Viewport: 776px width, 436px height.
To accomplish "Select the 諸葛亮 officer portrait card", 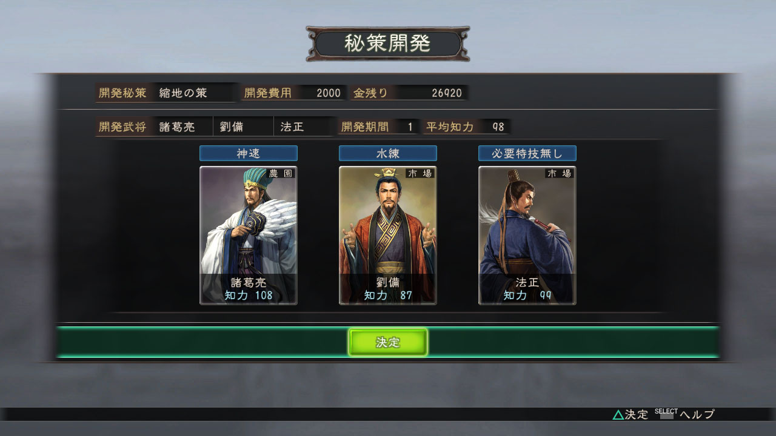I will coord(249,236).
